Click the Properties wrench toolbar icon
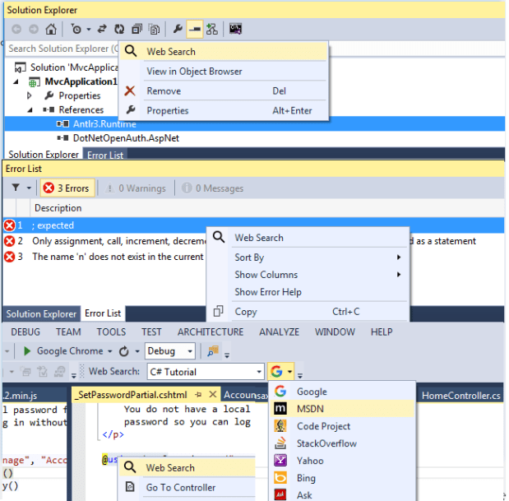The height and width of the screenshot is (501, 509). pyautogui.click(x=178, y=30)
